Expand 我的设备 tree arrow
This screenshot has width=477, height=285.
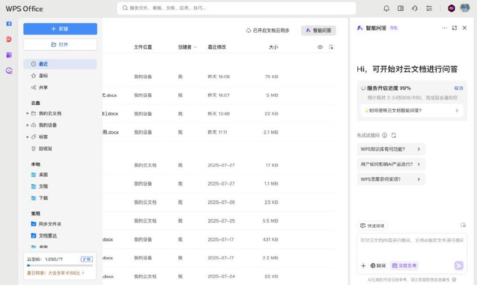27,125
